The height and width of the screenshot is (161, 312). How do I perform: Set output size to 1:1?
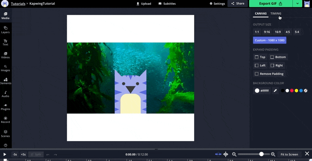tap(257, 32)
